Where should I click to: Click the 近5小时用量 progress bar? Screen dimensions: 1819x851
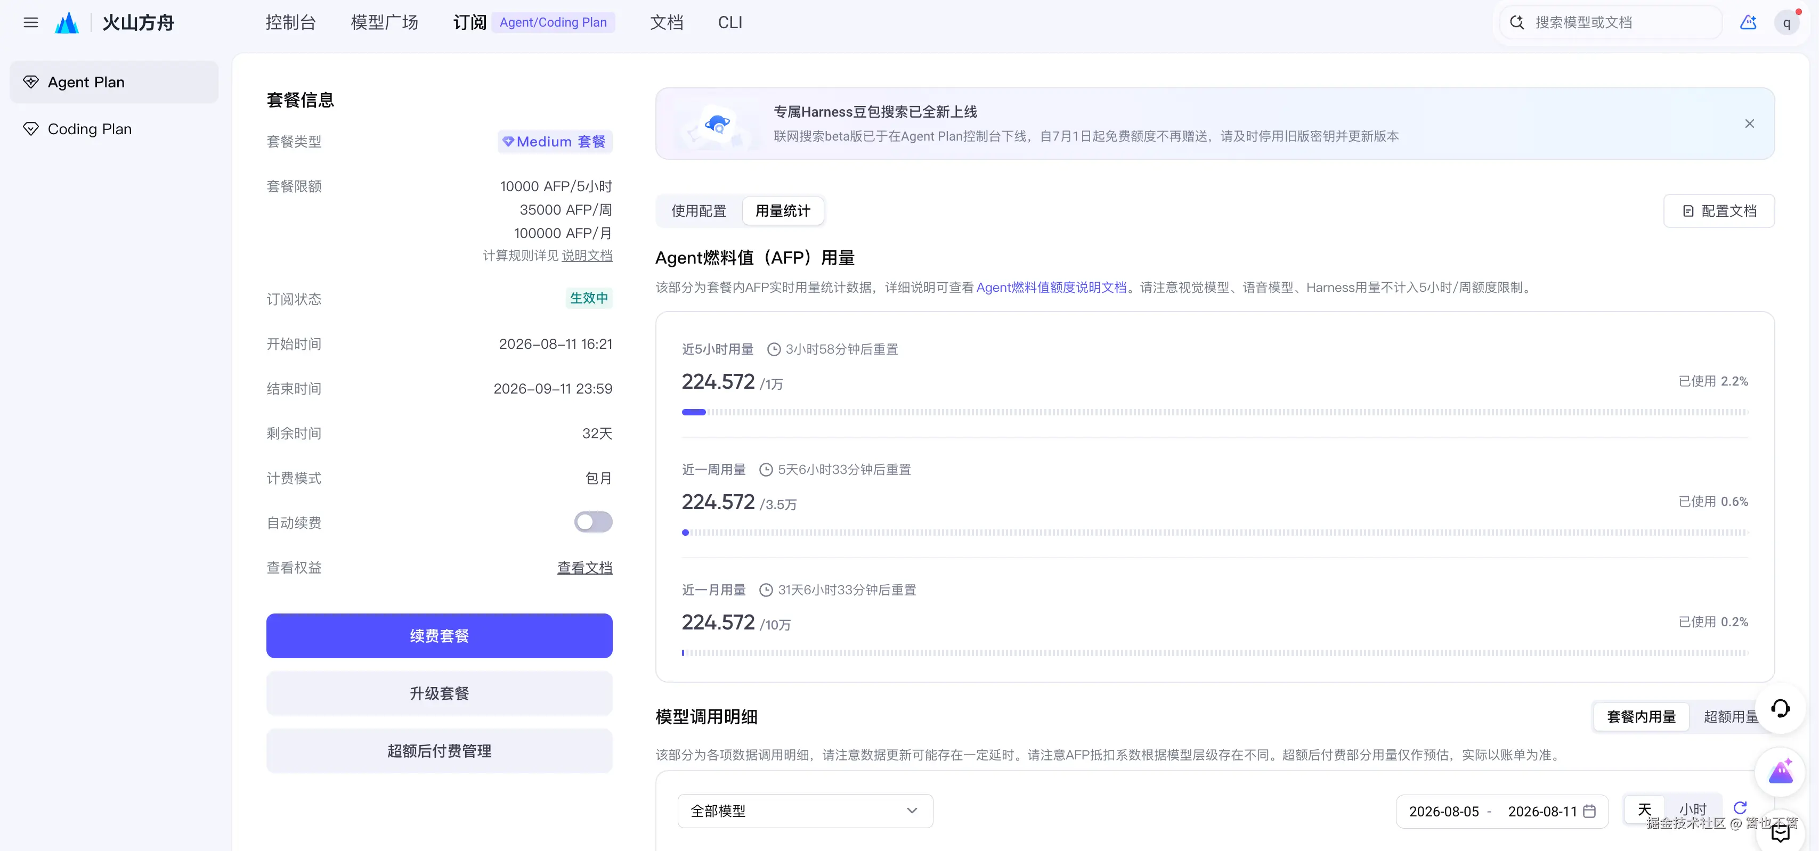[1215, 412]
